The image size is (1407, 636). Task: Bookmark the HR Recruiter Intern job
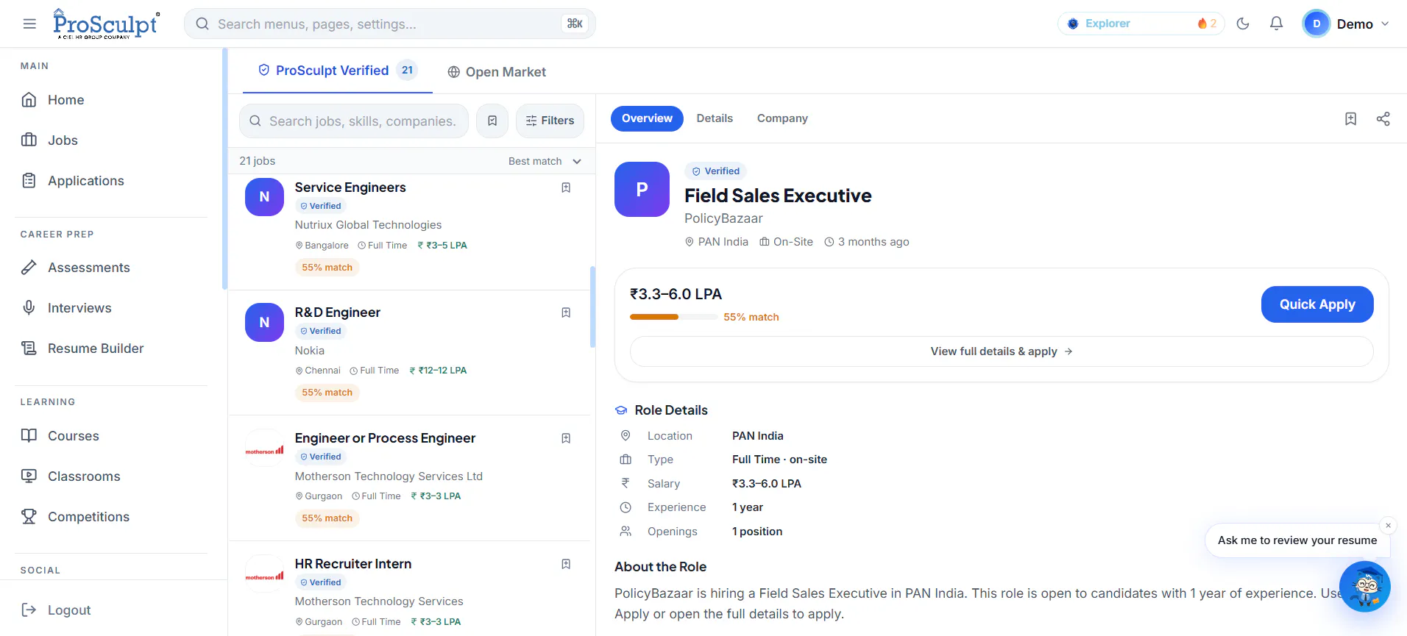[x=566, y=564]
